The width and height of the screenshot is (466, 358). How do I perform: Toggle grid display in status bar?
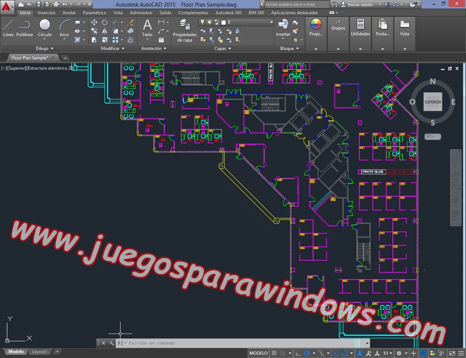click(x=274, y=353)
